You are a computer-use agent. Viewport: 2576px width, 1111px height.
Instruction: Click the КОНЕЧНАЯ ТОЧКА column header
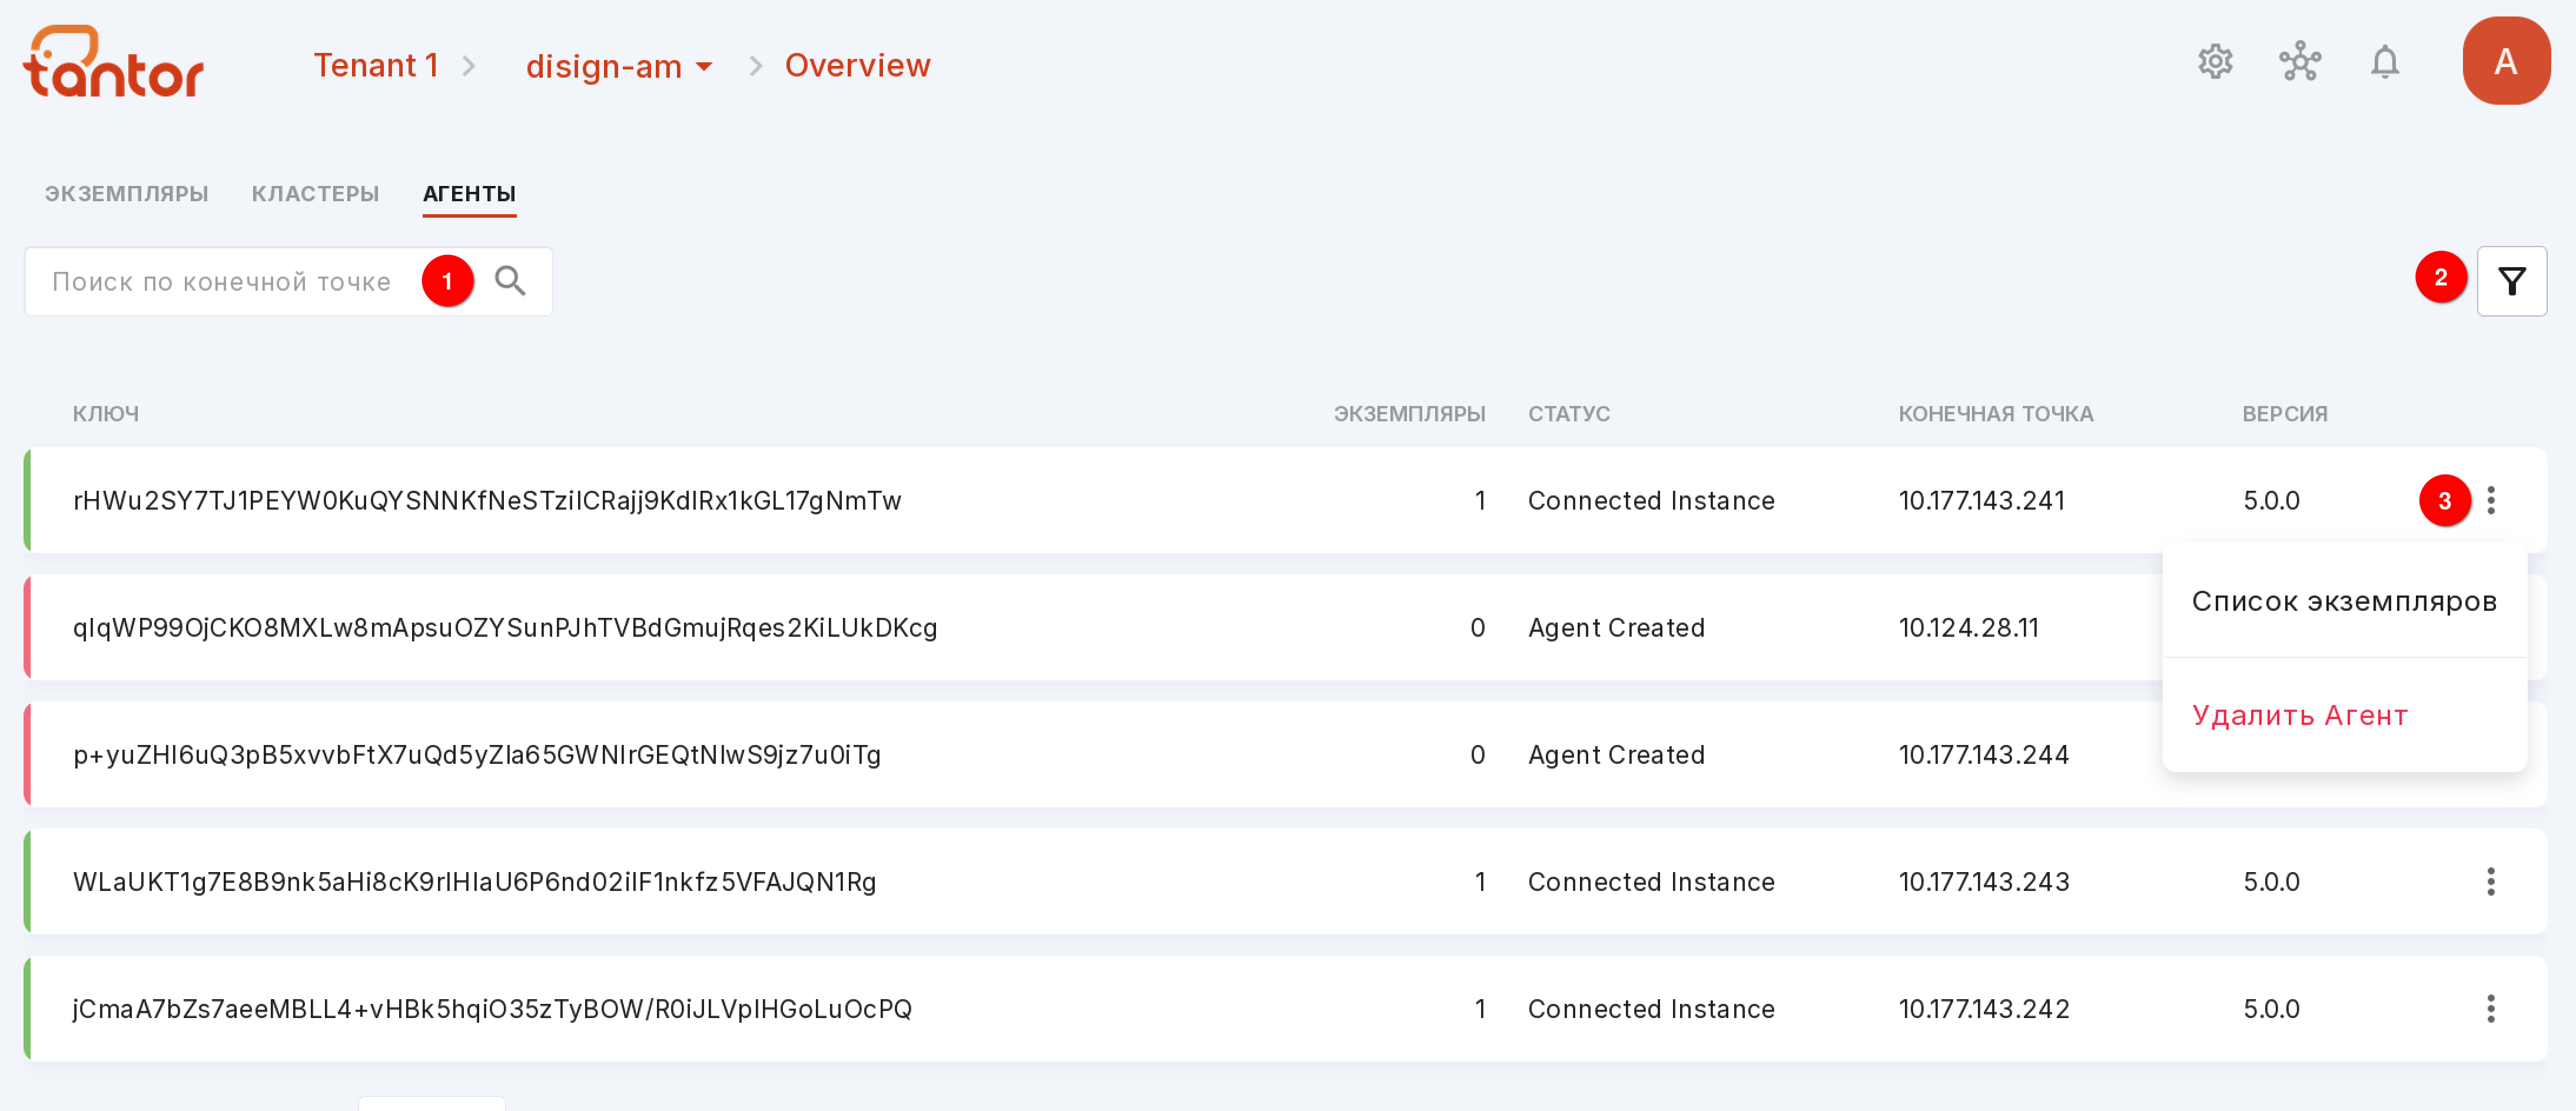coord(1995,414)
